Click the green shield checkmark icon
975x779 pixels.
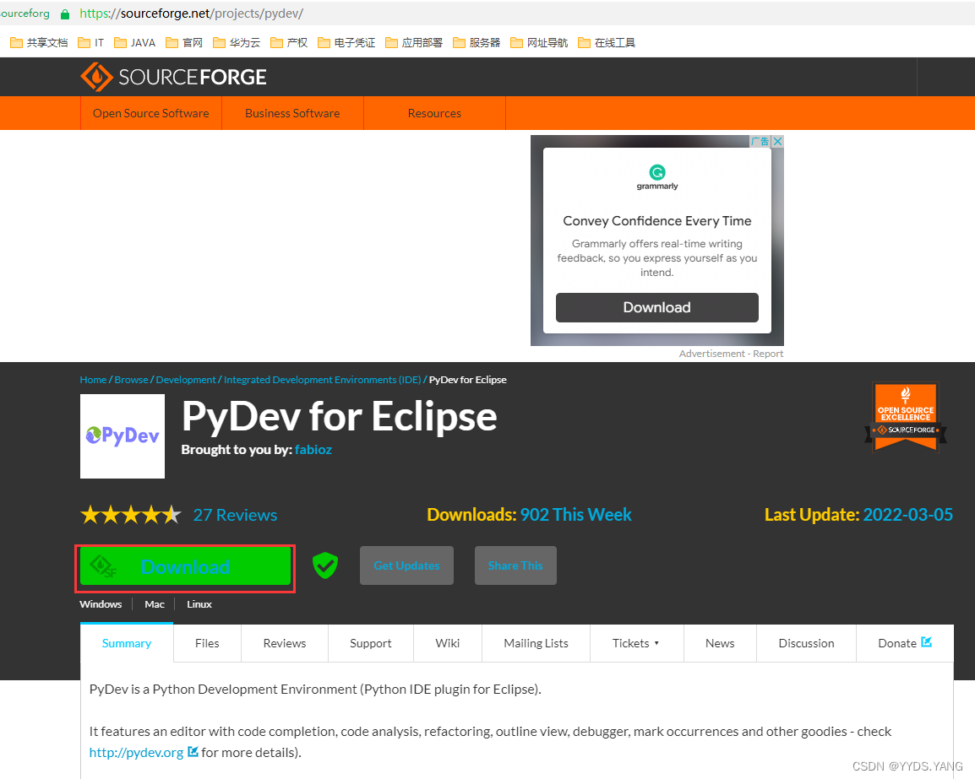pyautogui.click(x=325, y=565)
